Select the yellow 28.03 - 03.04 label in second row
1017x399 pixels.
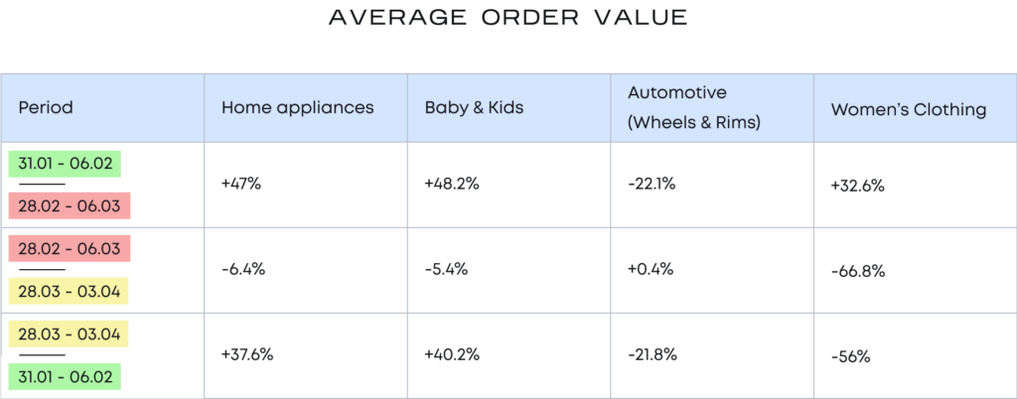point(69,292)
